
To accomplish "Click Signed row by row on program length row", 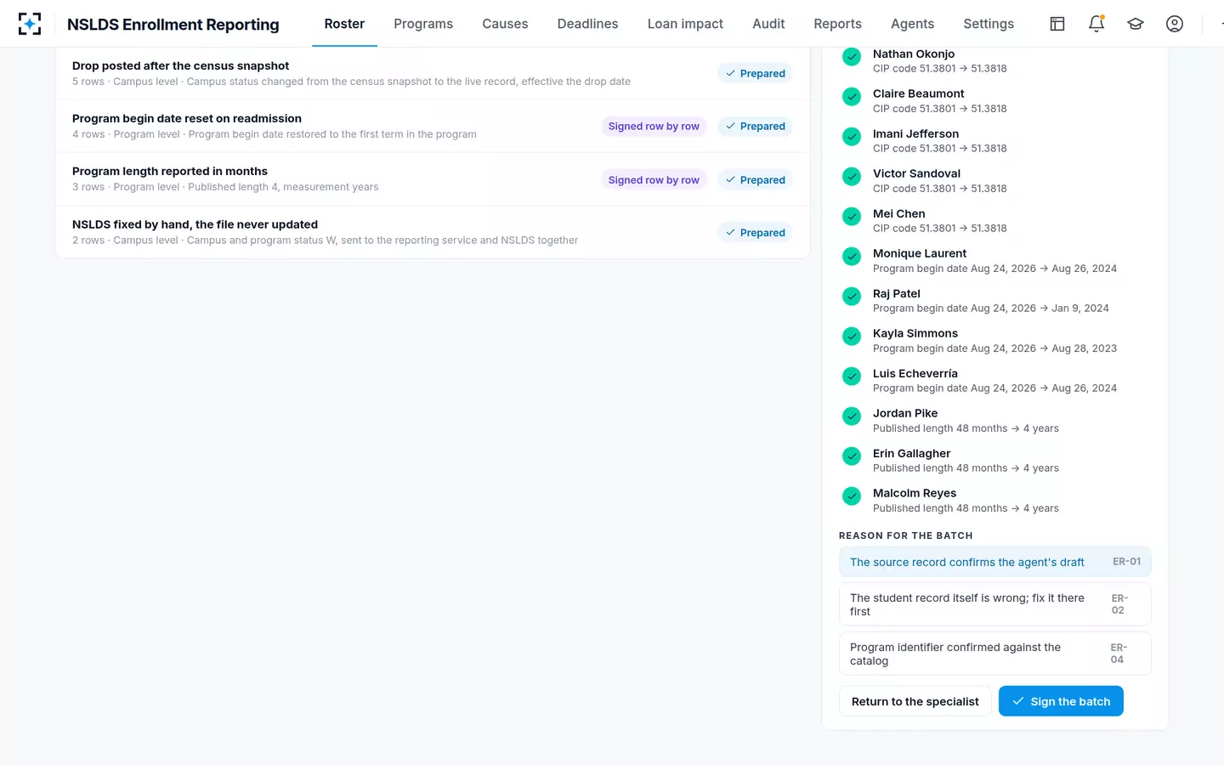I will 654,179.
